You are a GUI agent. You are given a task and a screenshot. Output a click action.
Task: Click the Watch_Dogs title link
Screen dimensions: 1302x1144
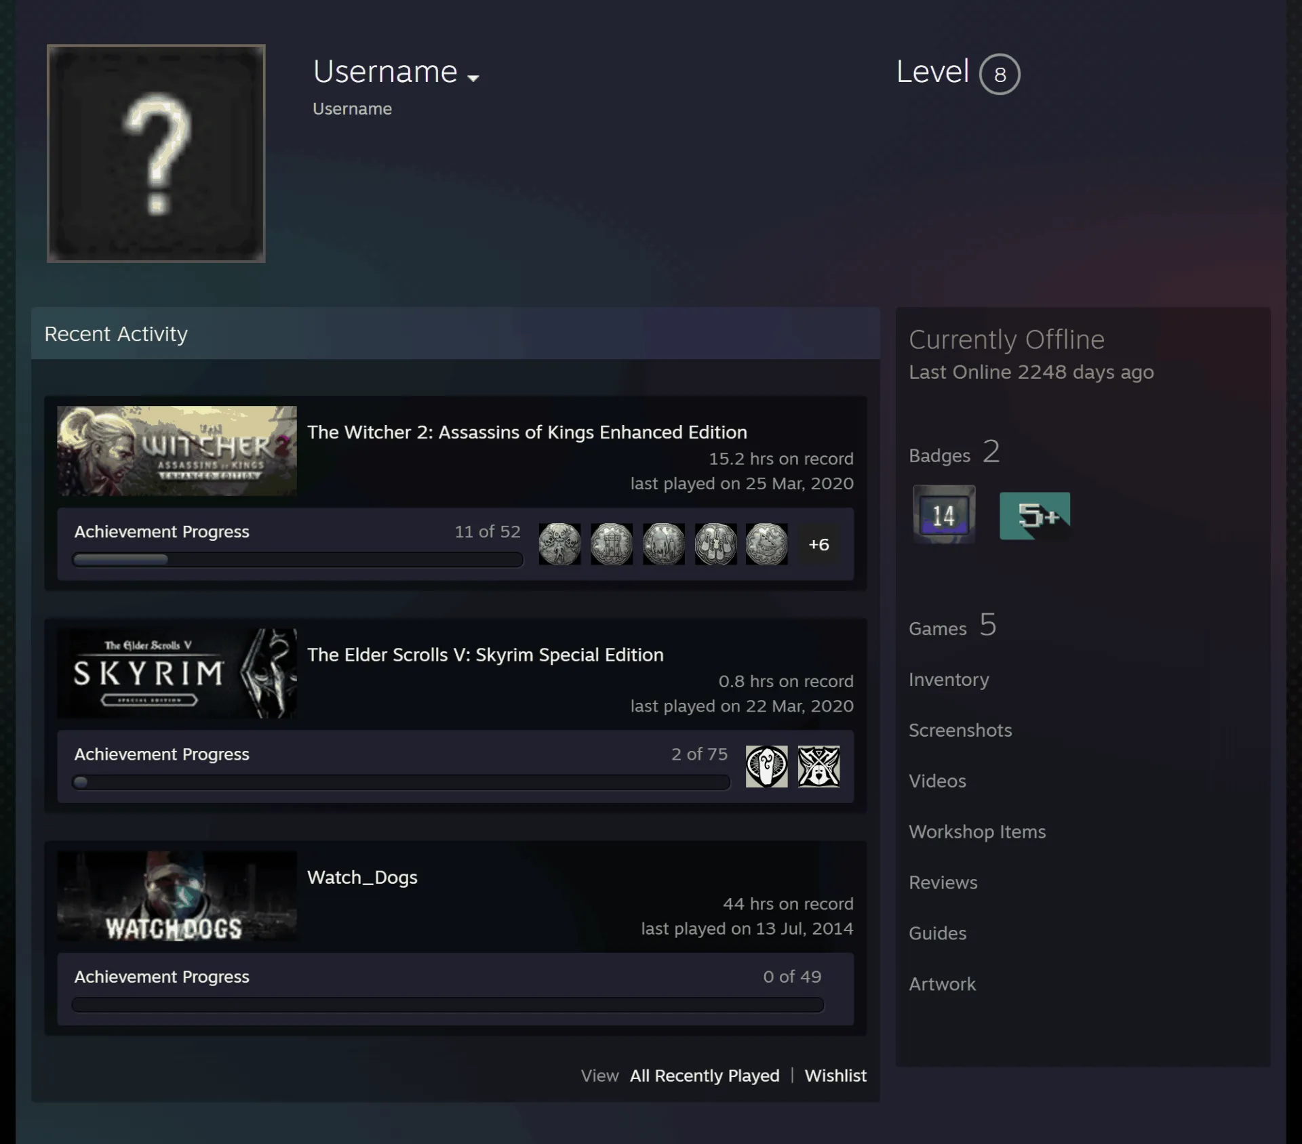[x=362, y=878]
